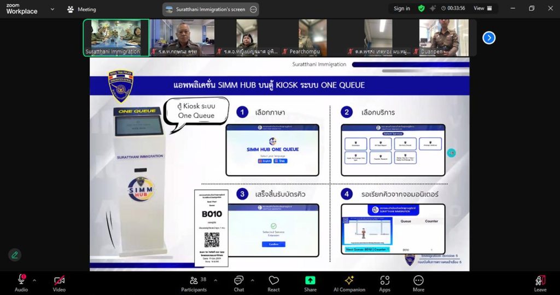Viewport: 560px width, 295px height.
Task: Open the green encryption shield info
Action: click(421, 8)
